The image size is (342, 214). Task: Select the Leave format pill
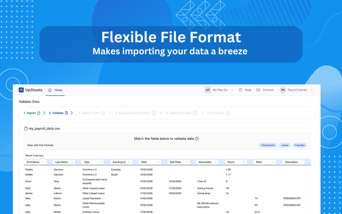click(285, 145)
